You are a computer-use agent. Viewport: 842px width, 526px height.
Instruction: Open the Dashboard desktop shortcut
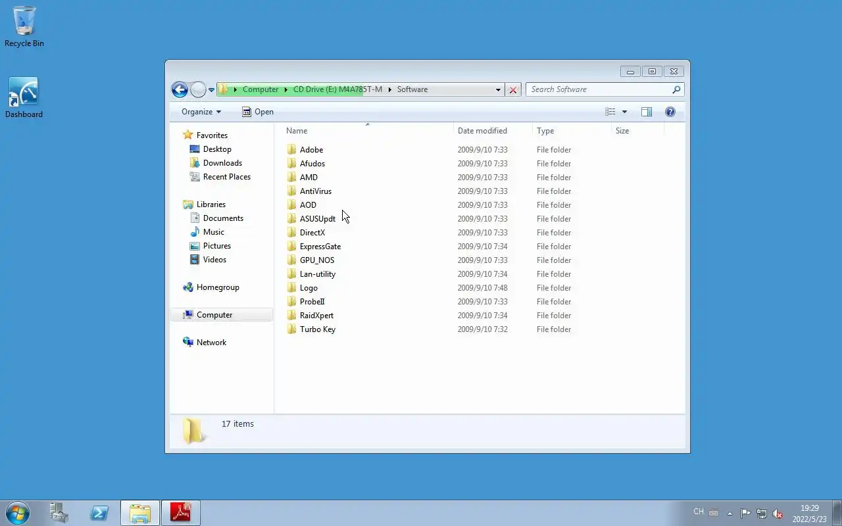point(24,98)
